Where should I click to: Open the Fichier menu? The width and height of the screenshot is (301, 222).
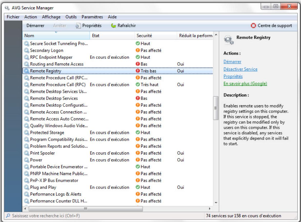13,17
